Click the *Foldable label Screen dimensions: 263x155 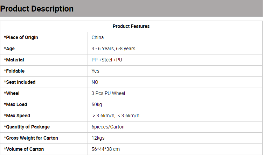tap(14, 71)
